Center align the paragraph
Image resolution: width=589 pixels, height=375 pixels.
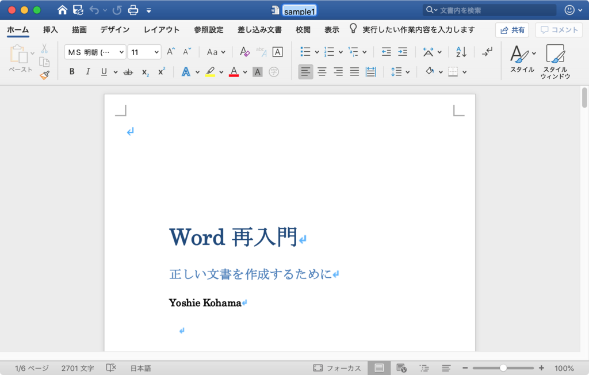click(322, 72)
